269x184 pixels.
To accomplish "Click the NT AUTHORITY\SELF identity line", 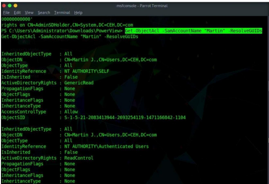I will click(55, 71).
